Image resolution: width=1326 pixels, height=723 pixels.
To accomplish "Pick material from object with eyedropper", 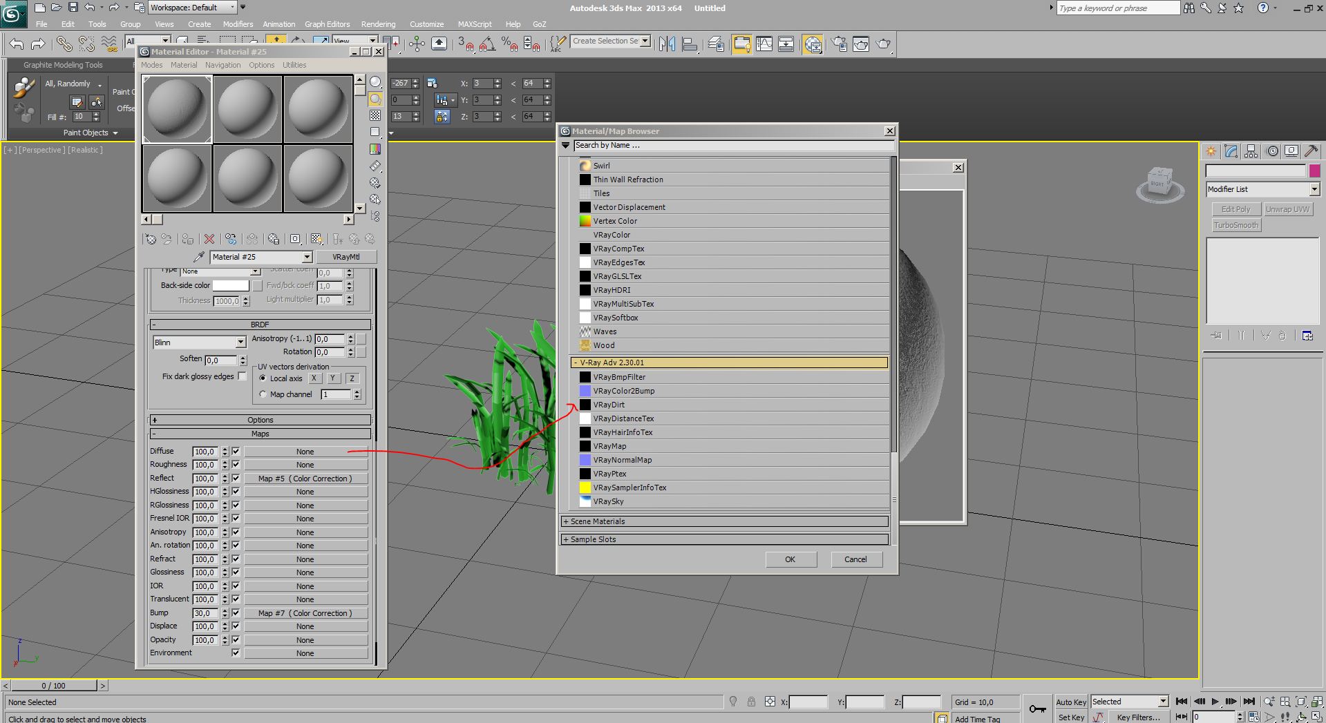I will [199, 257].
